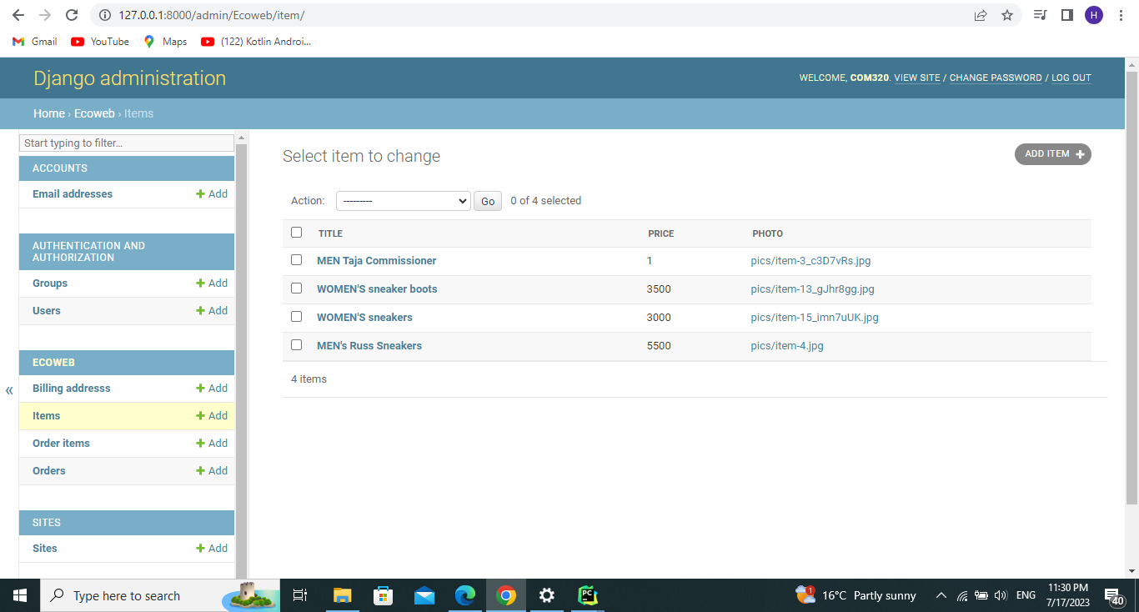Open the Home breadcrumb link
The width and height of the screenshot is (1139, 612).
(48, 113)
